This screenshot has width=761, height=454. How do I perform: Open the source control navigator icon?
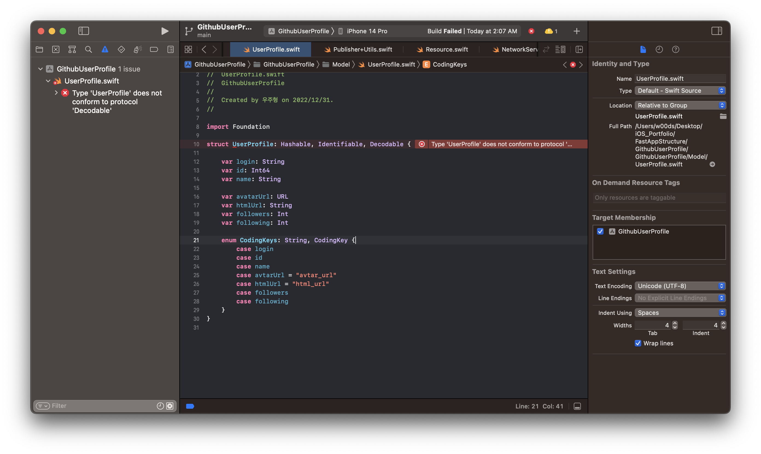[56, 49]
